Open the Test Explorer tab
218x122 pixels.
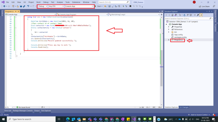click(x=46, y=111)
